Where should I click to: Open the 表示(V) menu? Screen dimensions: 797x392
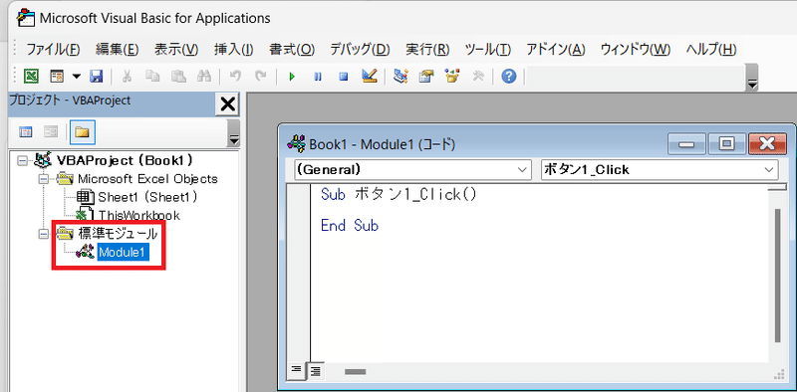(176, 50)
